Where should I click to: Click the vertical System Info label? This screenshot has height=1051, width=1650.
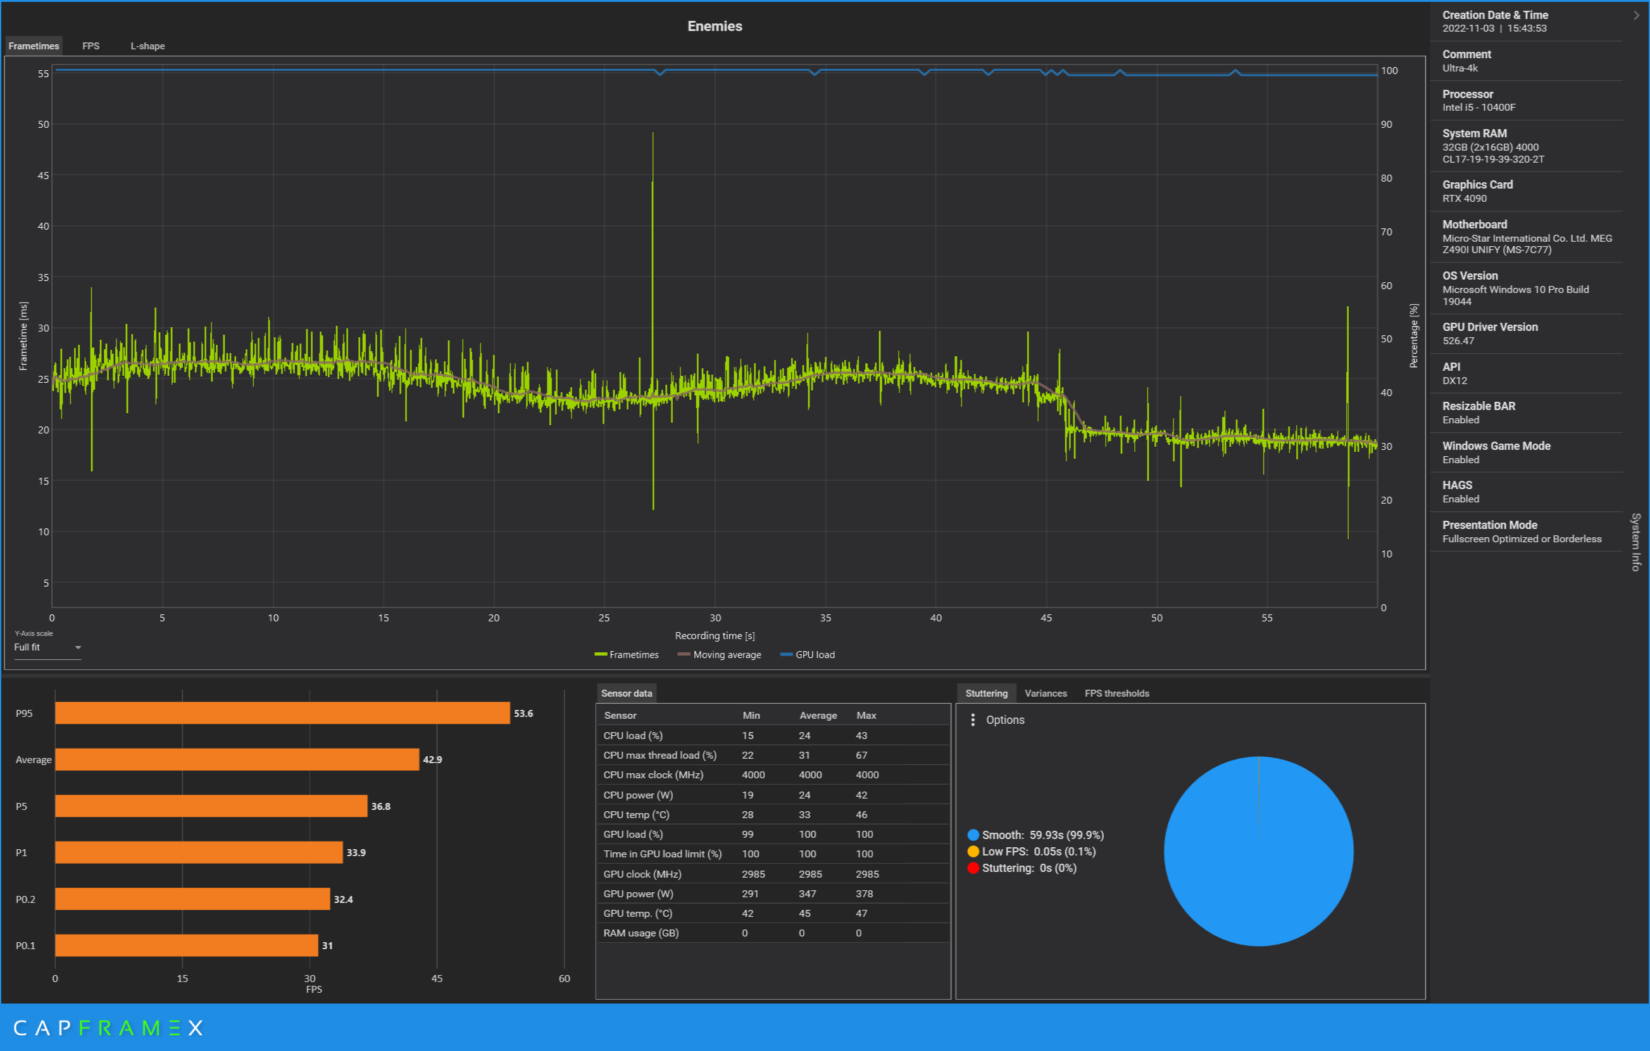coord(1635,542)
